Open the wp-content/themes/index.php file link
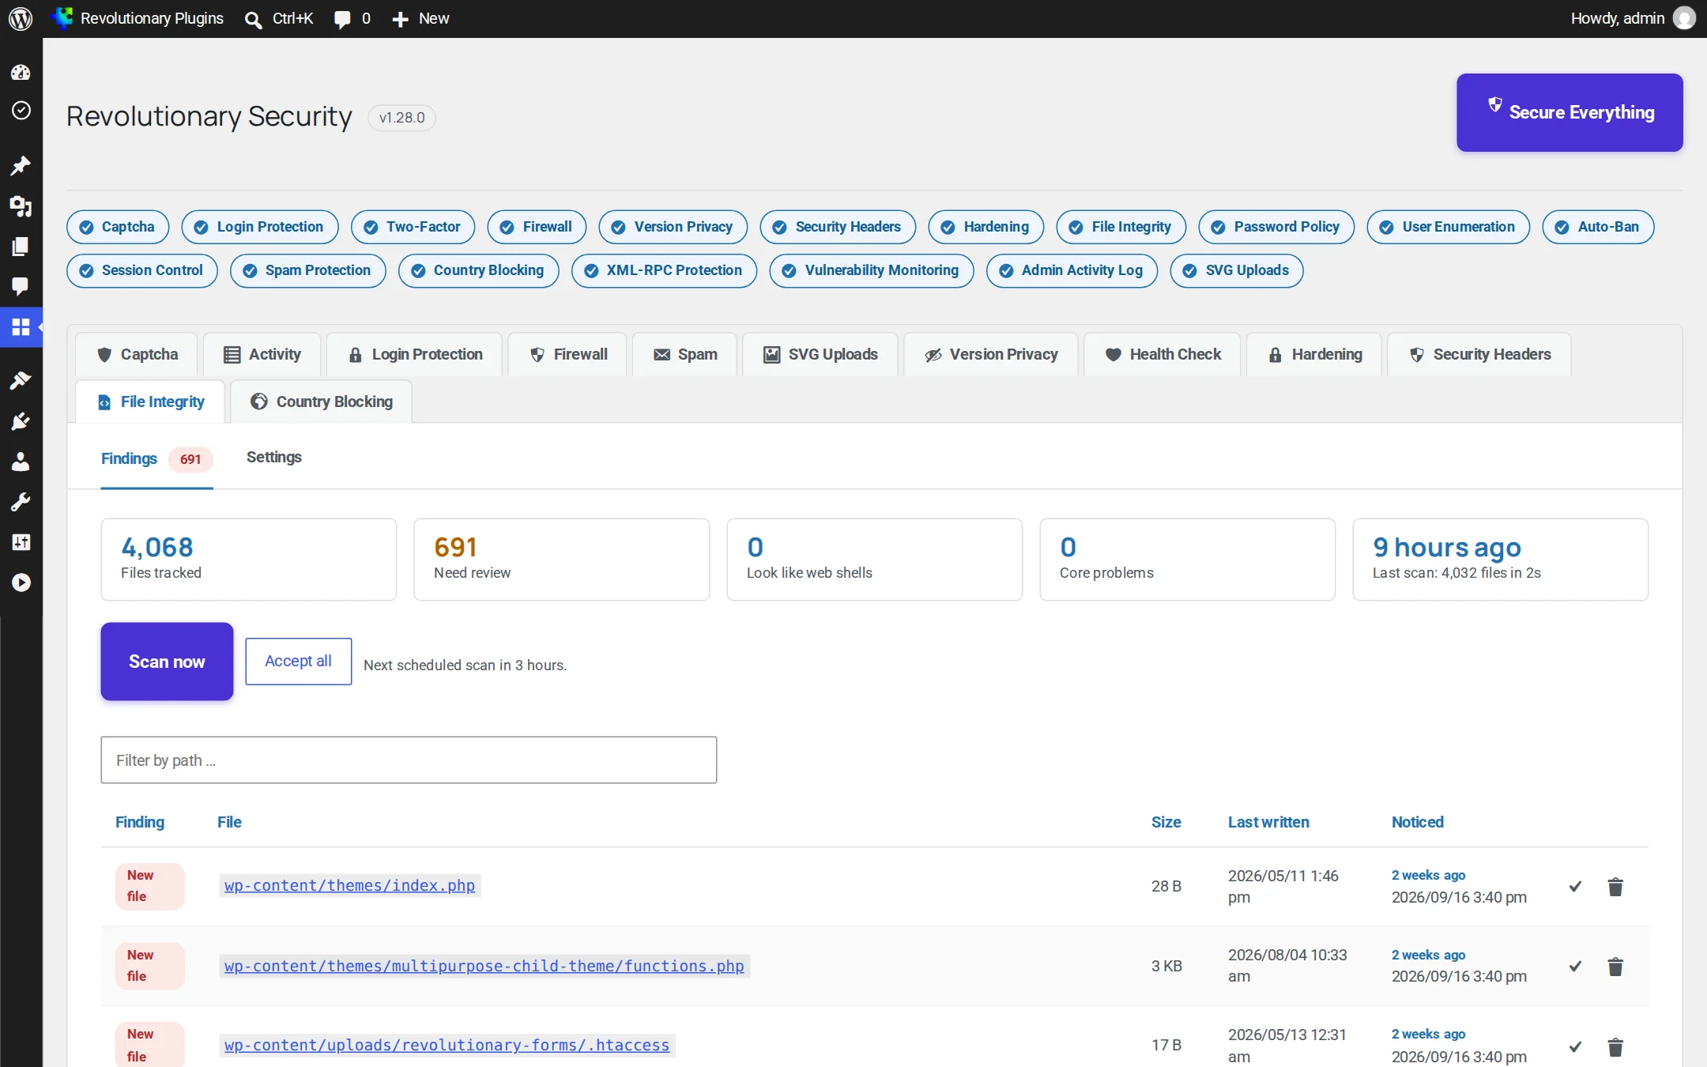Image resolution: width=1707 pixels, height=1067 pixels. coord(349,885)
